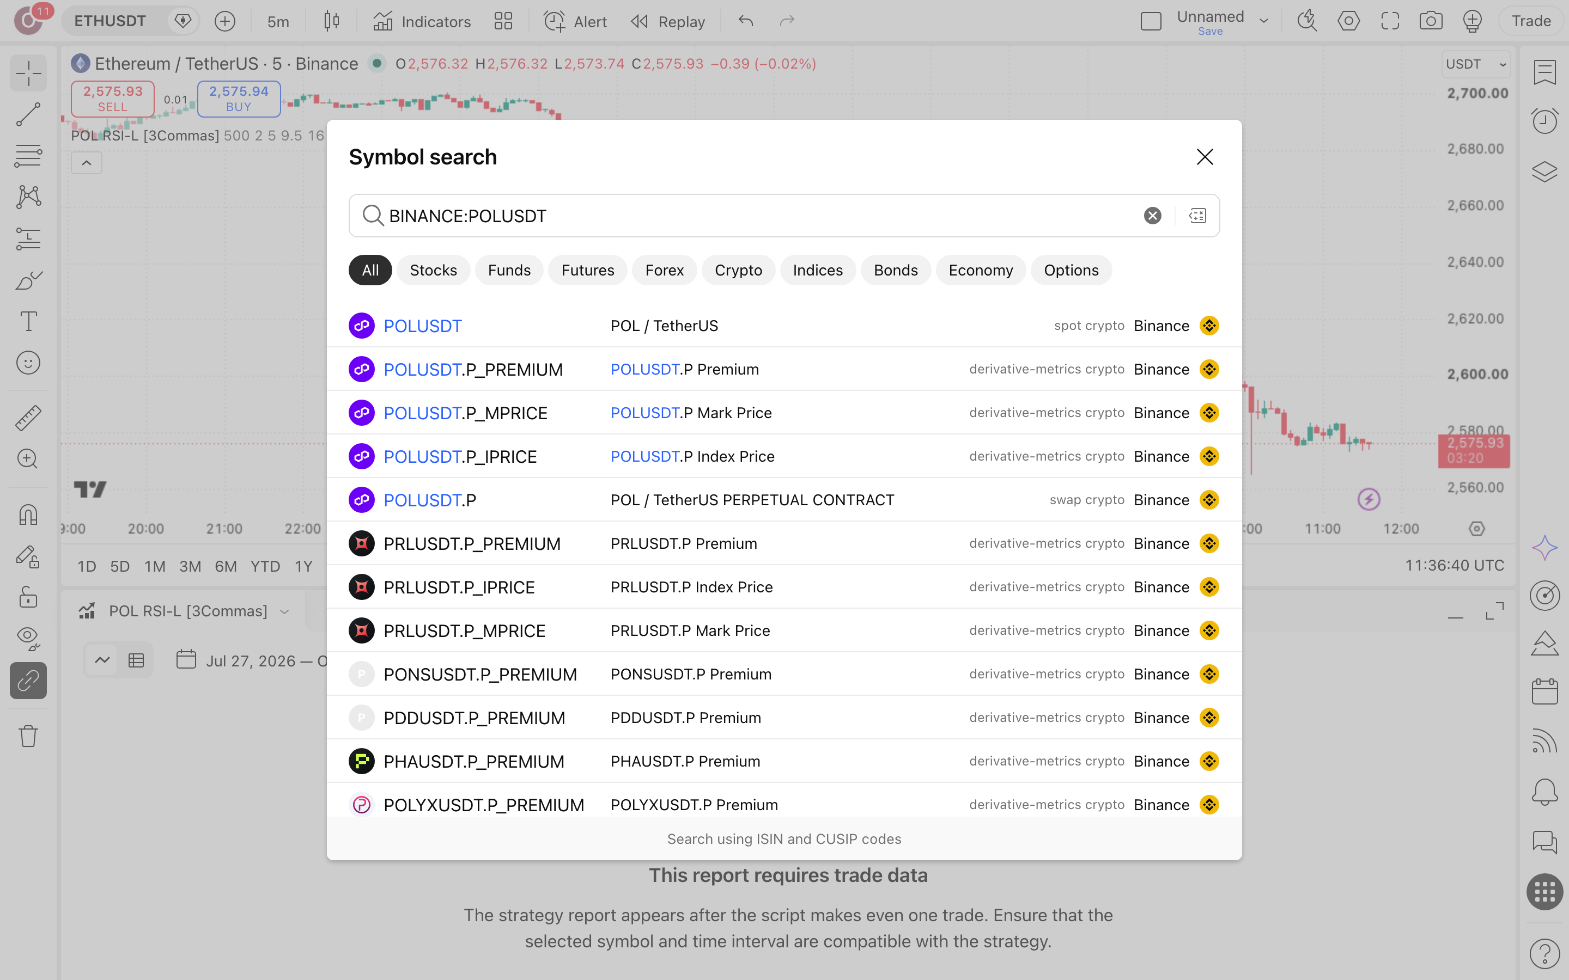The image size is (1569, 980).
Task: Filter results by Stocks
Action: tap(433, 270)
